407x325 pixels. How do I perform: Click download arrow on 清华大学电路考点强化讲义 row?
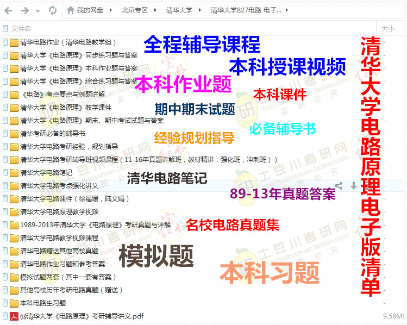pyautogui.click(x=354, y=186)
